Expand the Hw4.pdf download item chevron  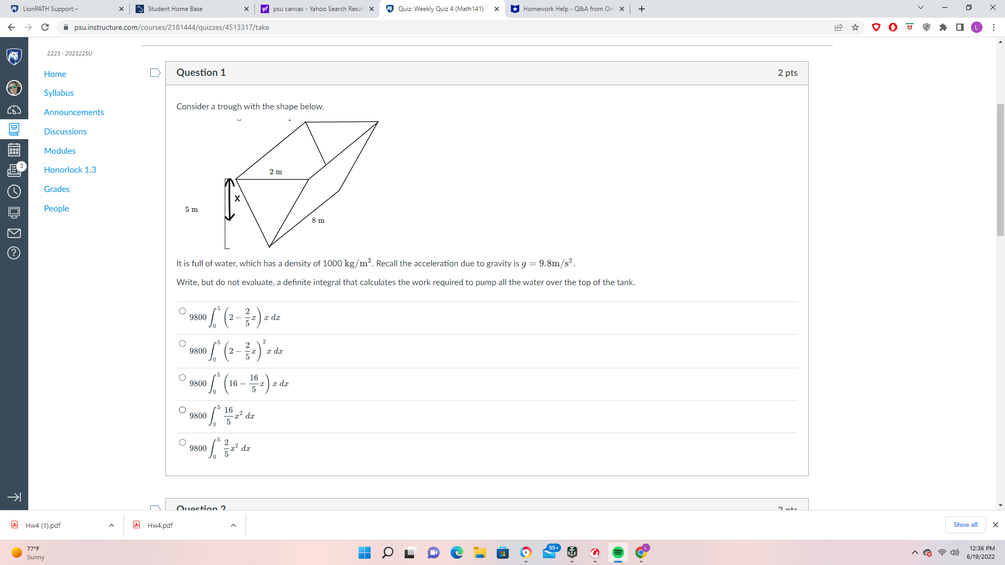233,525
